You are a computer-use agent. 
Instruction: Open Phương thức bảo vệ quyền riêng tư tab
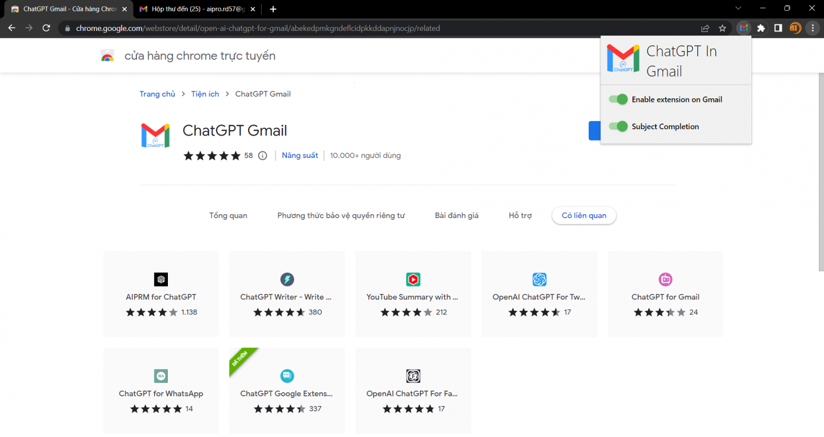[341, 216]
